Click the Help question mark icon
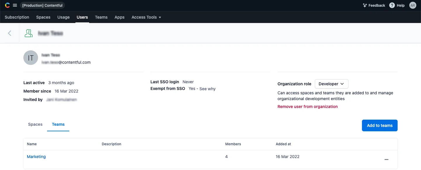The image size is (421, 170). coord(392,5)
